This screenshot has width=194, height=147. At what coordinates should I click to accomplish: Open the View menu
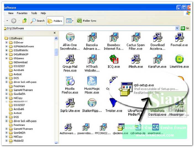pyautogui.click(x=11, y=13)
